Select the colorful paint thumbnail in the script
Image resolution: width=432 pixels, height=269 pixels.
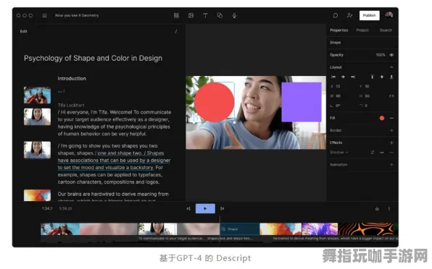pos(37,195)
